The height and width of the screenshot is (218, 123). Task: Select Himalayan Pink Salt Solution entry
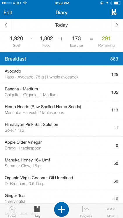pos(61,128)
